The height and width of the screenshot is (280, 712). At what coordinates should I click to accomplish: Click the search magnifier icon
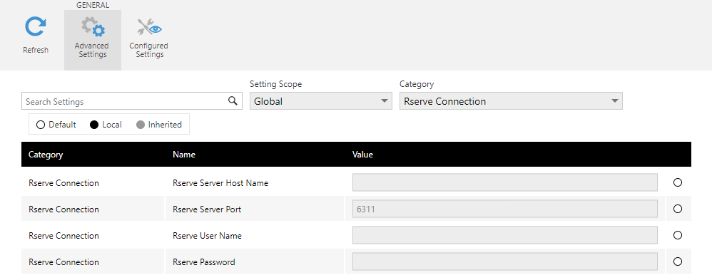click(233, 100)
